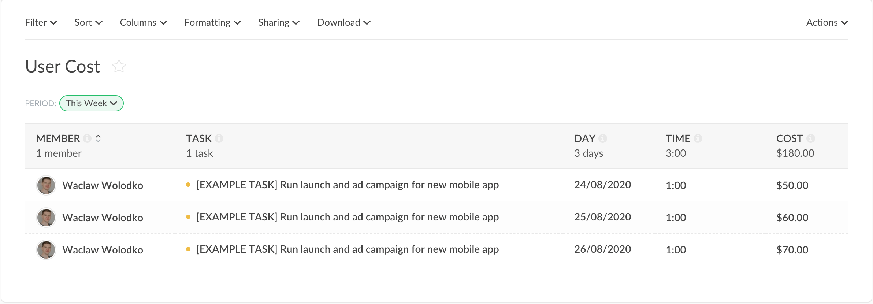Toggle sort order on MEMBER column
873x304 pixels.
98,138
